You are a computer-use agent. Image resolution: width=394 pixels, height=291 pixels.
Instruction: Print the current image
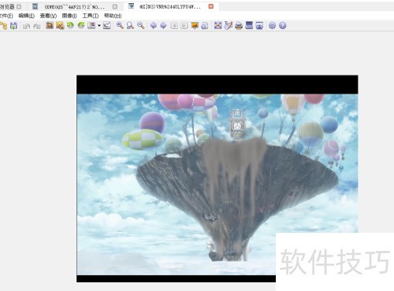(239, 25)
